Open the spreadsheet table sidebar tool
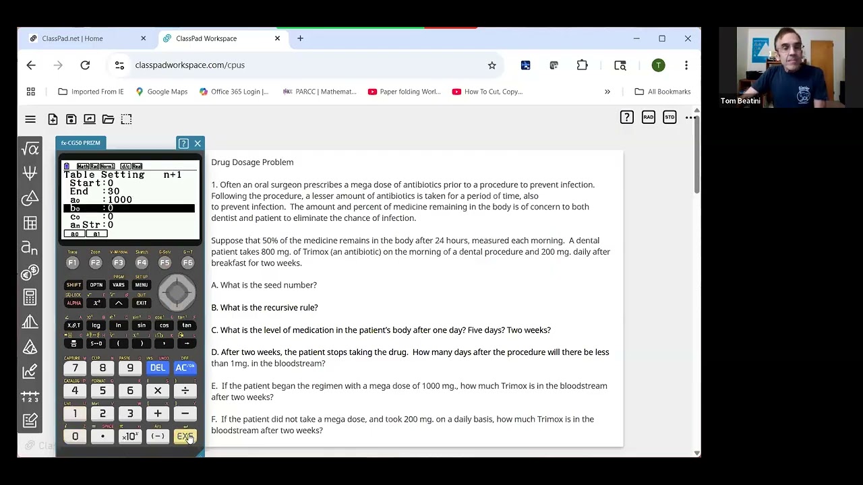 pos(30,223)
